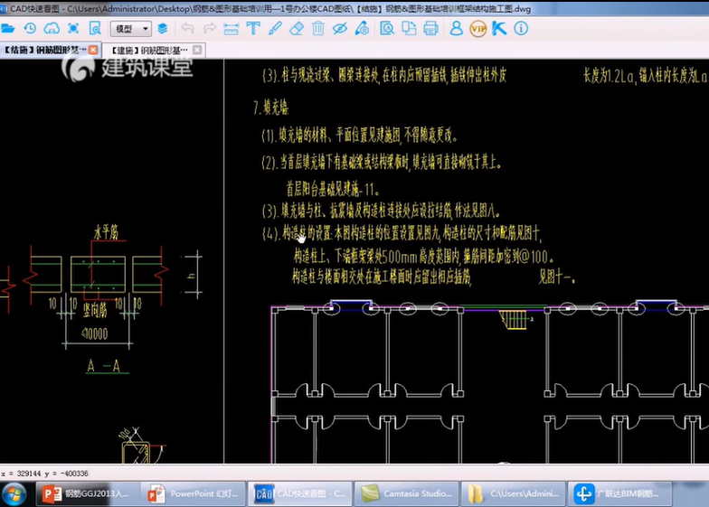Viewport: 709px width, 507px height.
Task: Open the layers manager icon
Action: pyautogui.click(x=163, y=29)
